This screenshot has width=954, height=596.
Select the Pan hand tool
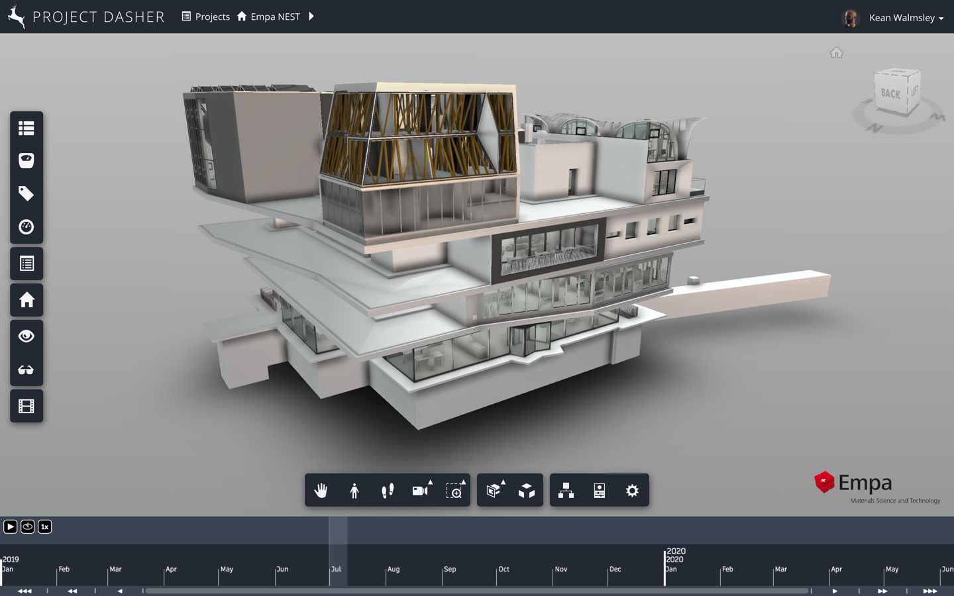click(321, 491)
